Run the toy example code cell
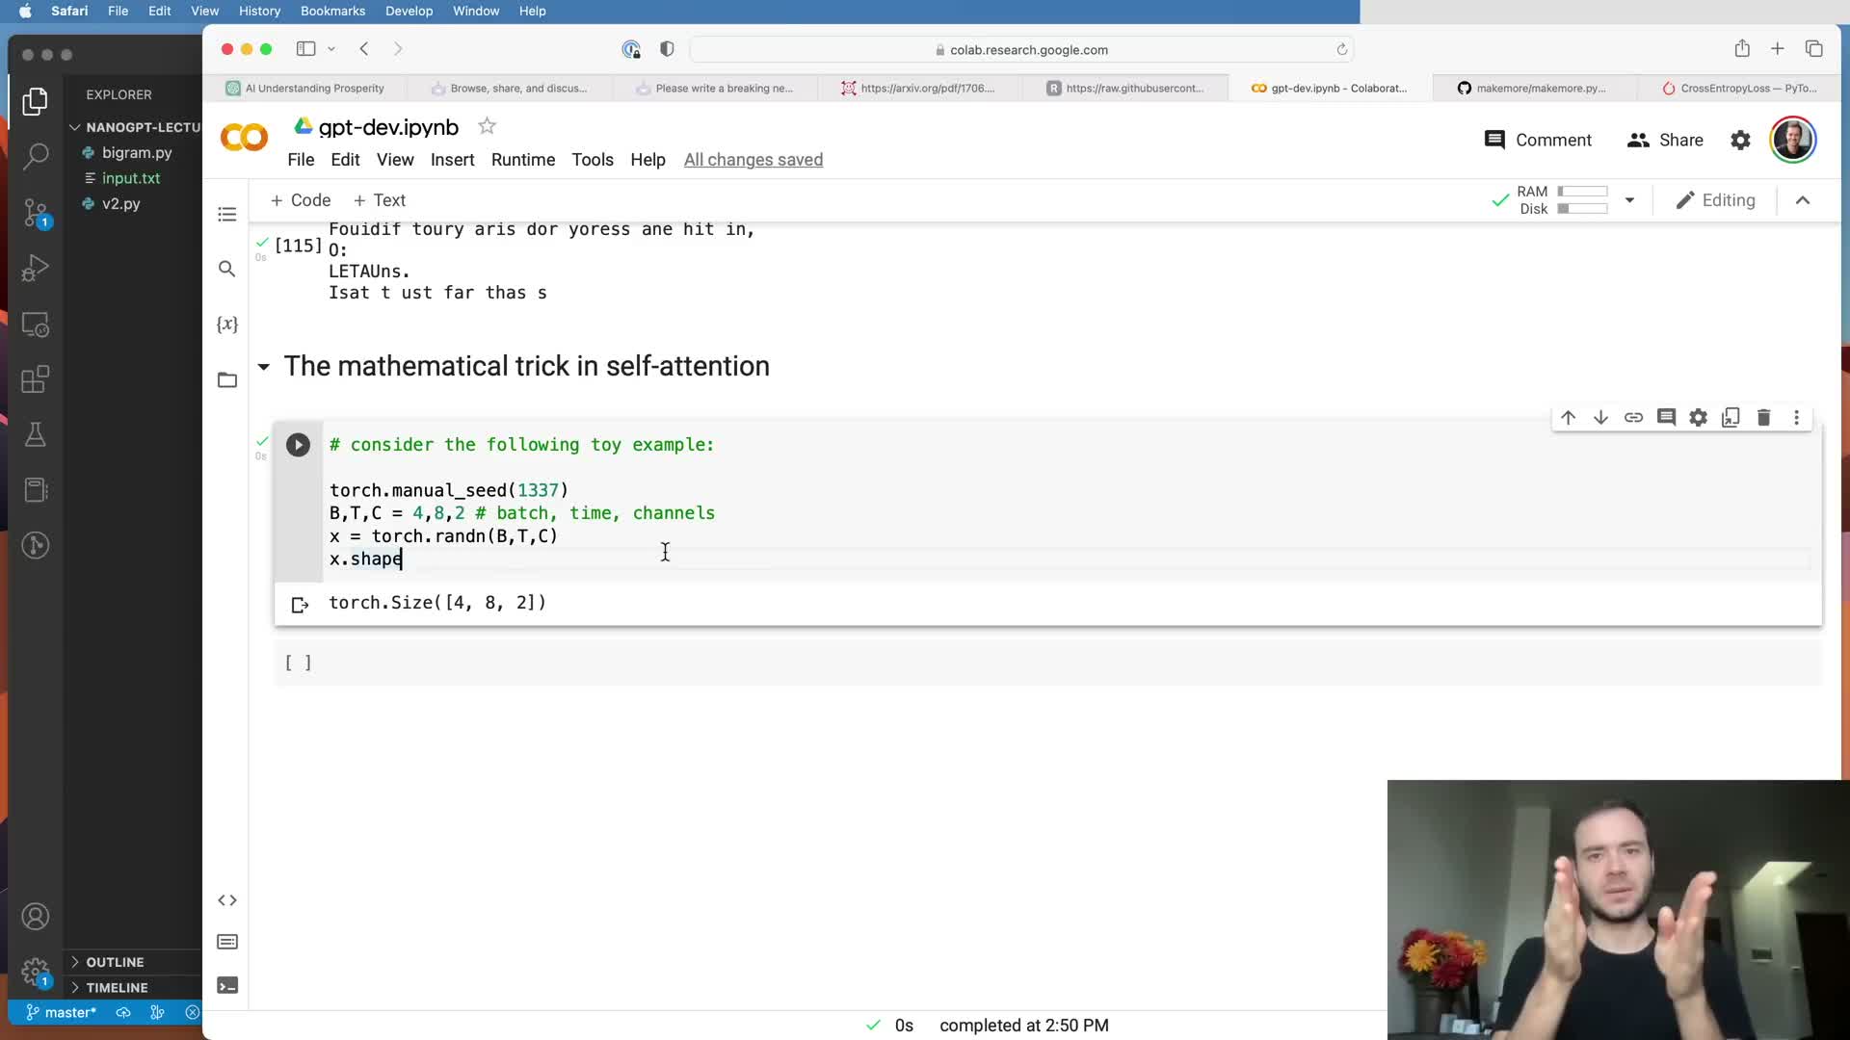Screen dimensions: 1850x1040 pyautogui.click(x=298, y=445)
